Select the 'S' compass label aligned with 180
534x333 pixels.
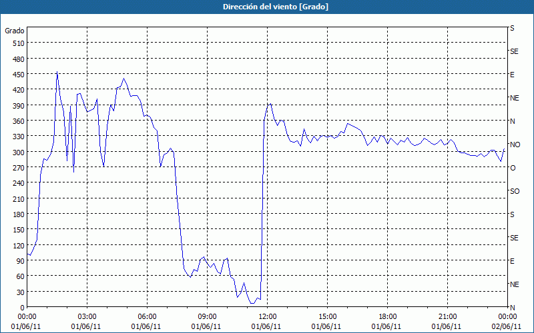pyautogui.click(x=512, y=214)
